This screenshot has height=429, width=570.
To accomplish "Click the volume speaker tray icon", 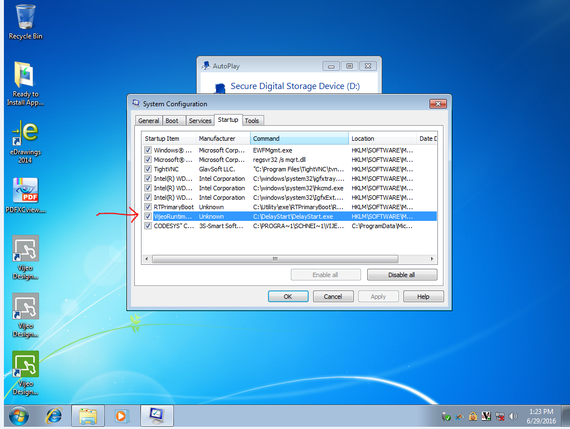I will coord(513,416).
